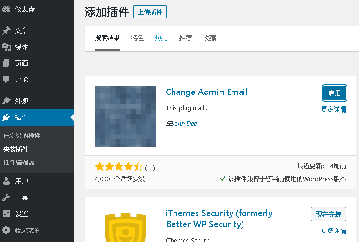Image resolution: width=359 pixels, height=242 pixels.
Task: Open the 推荐 tab
Action: tap(185, 38)
